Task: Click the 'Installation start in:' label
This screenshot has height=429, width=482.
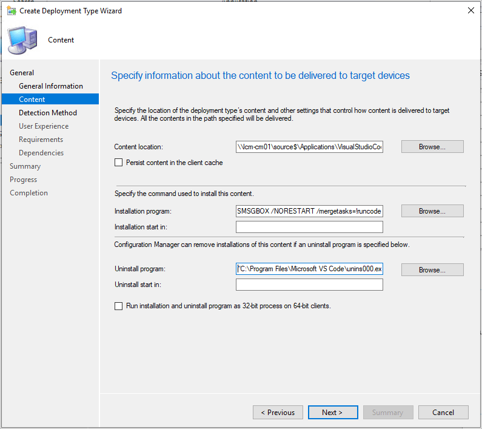Action: click(x=141, y=227)
